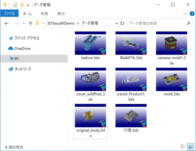Select the BielleFTA.3dx file thumbnail

click(131, 43)
